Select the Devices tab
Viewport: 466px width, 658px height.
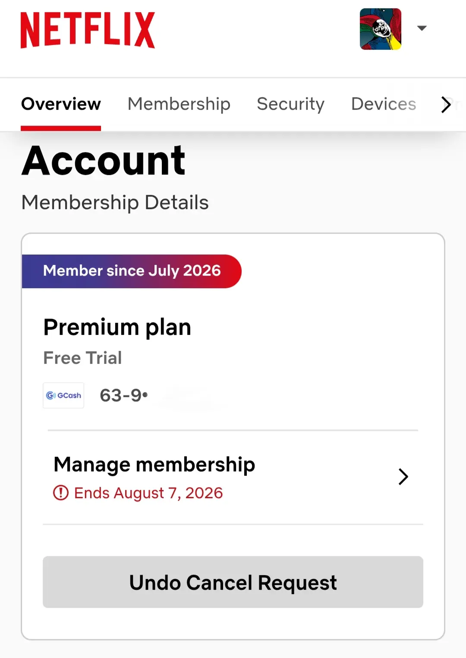tap(384, 104)
